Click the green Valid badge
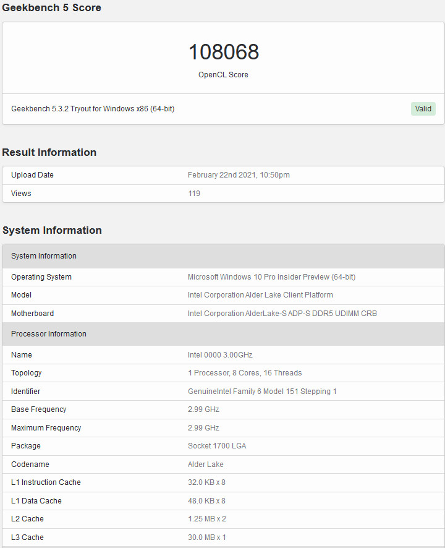Viewport: 445px width, 548px height. tap(423, 109)
